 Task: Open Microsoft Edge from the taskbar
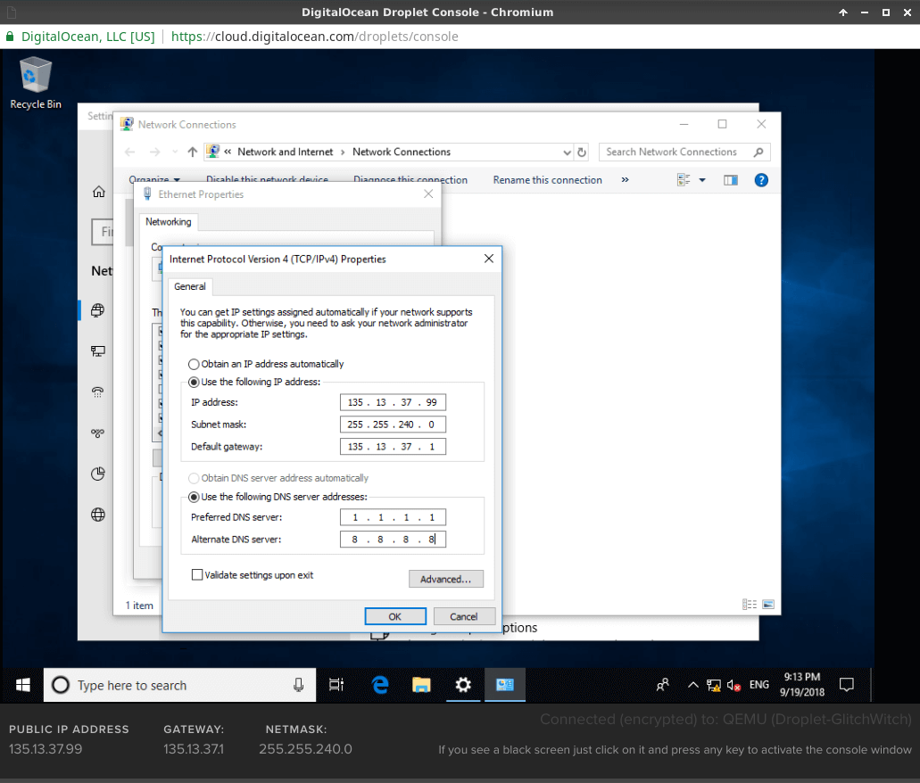click(380, 685)
